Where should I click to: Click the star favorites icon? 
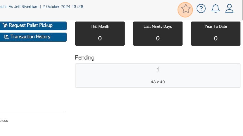point(185,9)
